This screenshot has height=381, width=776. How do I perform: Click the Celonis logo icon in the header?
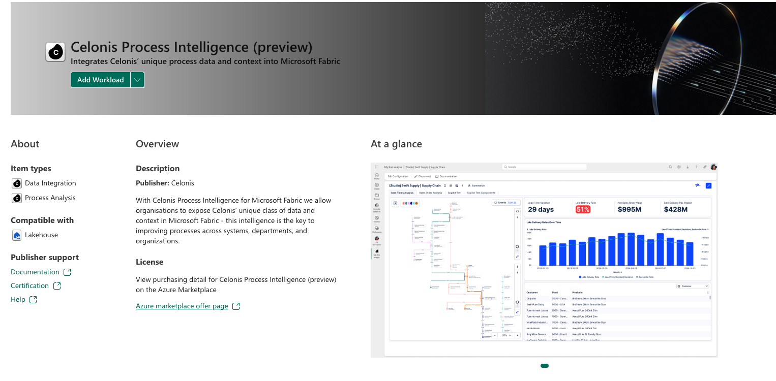55,52
